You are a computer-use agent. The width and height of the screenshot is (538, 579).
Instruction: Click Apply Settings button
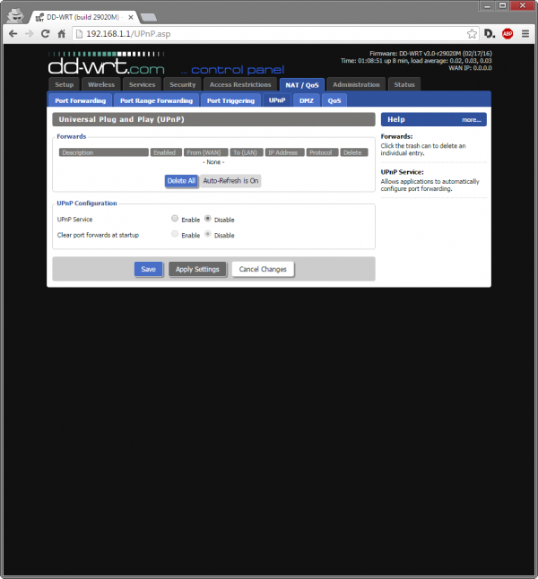click(x=196, y=269)
